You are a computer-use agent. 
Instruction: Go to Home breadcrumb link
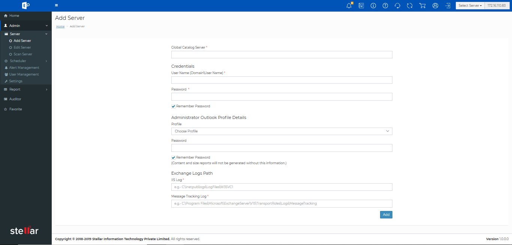tap(60, 27)
